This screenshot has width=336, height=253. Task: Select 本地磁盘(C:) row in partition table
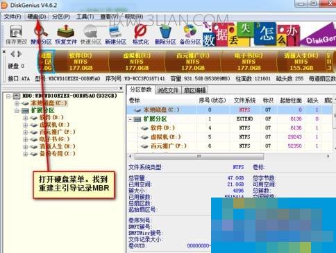coord(229,110)
